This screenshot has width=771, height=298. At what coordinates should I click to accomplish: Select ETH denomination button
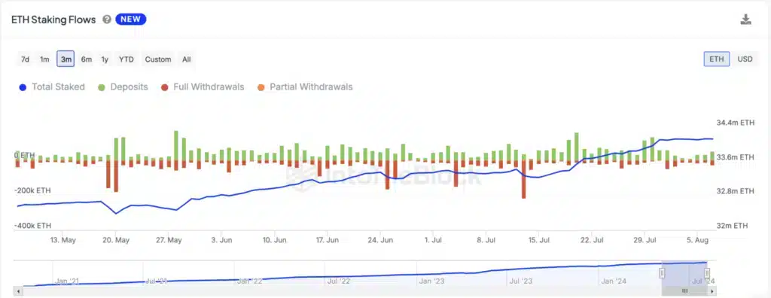[717, 59]
